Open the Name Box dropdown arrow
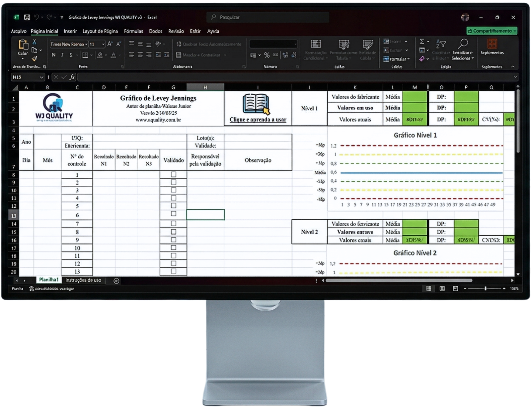This screenshot has width=531, height=407. tap(41, 77)
